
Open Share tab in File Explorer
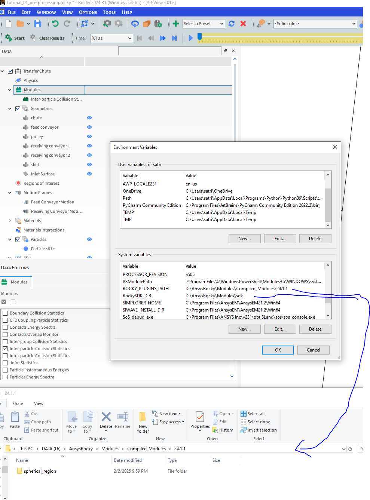pos(18,404)
